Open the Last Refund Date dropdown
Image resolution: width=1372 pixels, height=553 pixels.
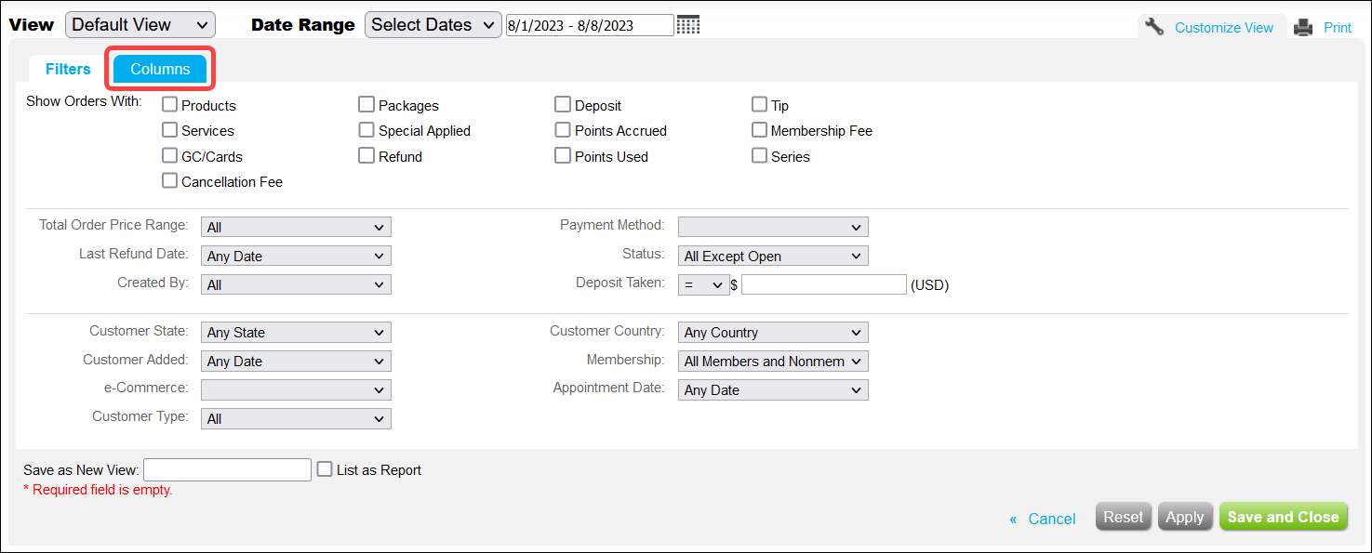(x=296, y=256)
